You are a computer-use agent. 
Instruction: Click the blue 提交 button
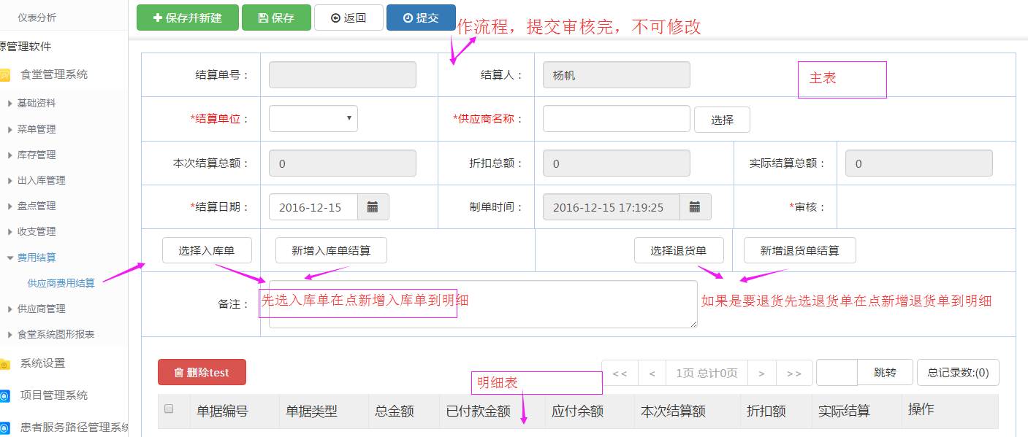tap(421, 18)
